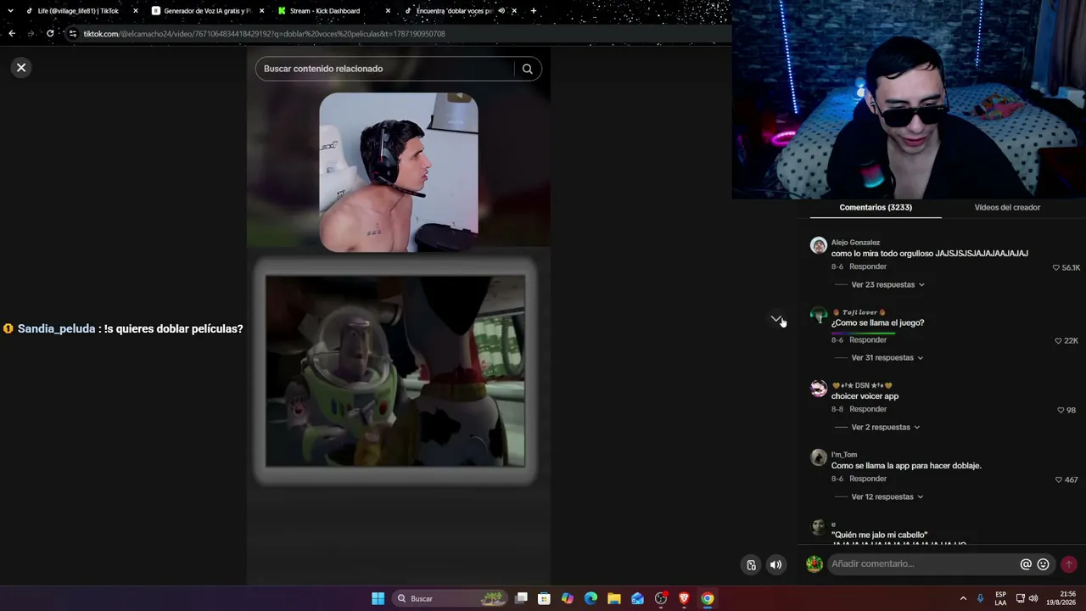Open Microsoft Edge from the taskbar
1086x611 pixels.
click(x=591, y=599)
